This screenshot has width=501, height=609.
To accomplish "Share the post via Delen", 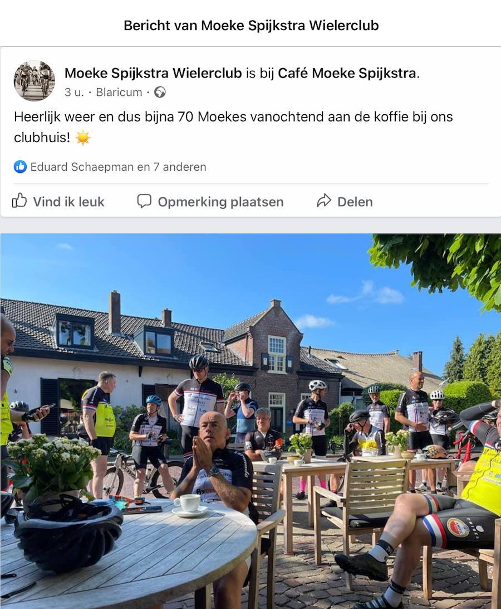I will point(355,202).
